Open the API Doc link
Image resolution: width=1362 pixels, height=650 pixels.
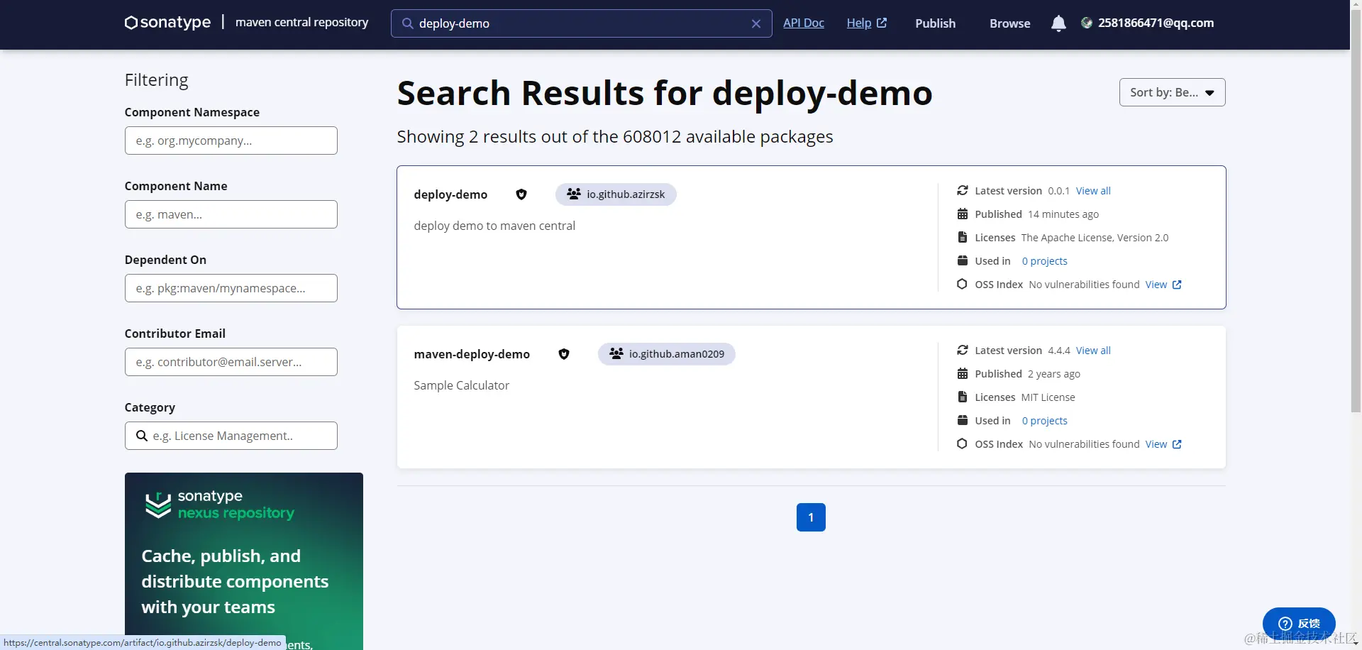[x=804, y=23]
